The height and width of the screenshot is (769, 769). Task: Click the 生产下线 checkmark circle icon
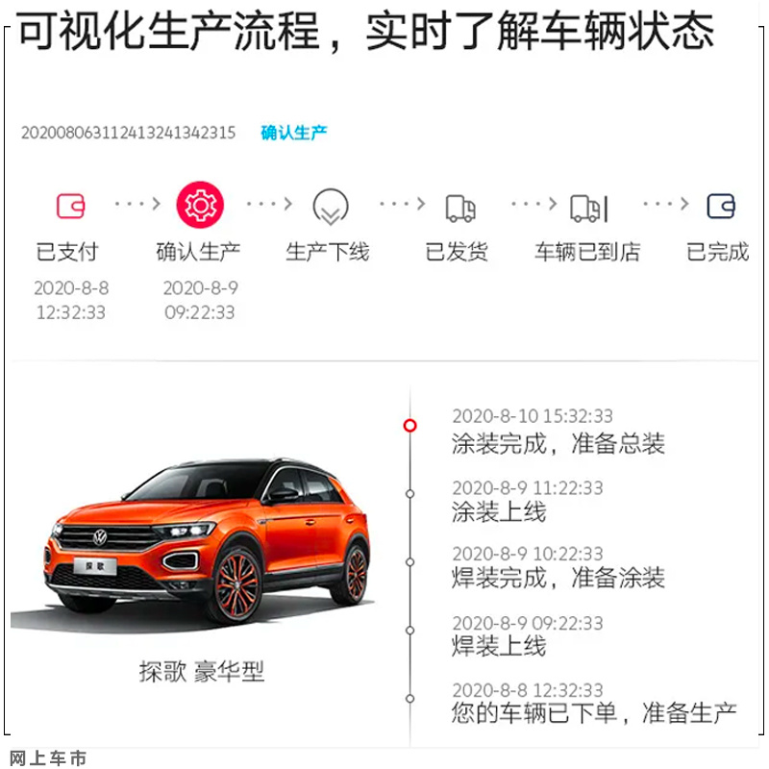click(331, 207)
